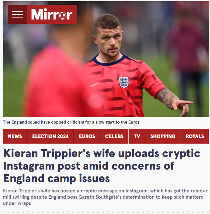This screenshot has width=210, height=214.
Task: Click the Kieran Trippier article headline
Action: pos(102,166)
